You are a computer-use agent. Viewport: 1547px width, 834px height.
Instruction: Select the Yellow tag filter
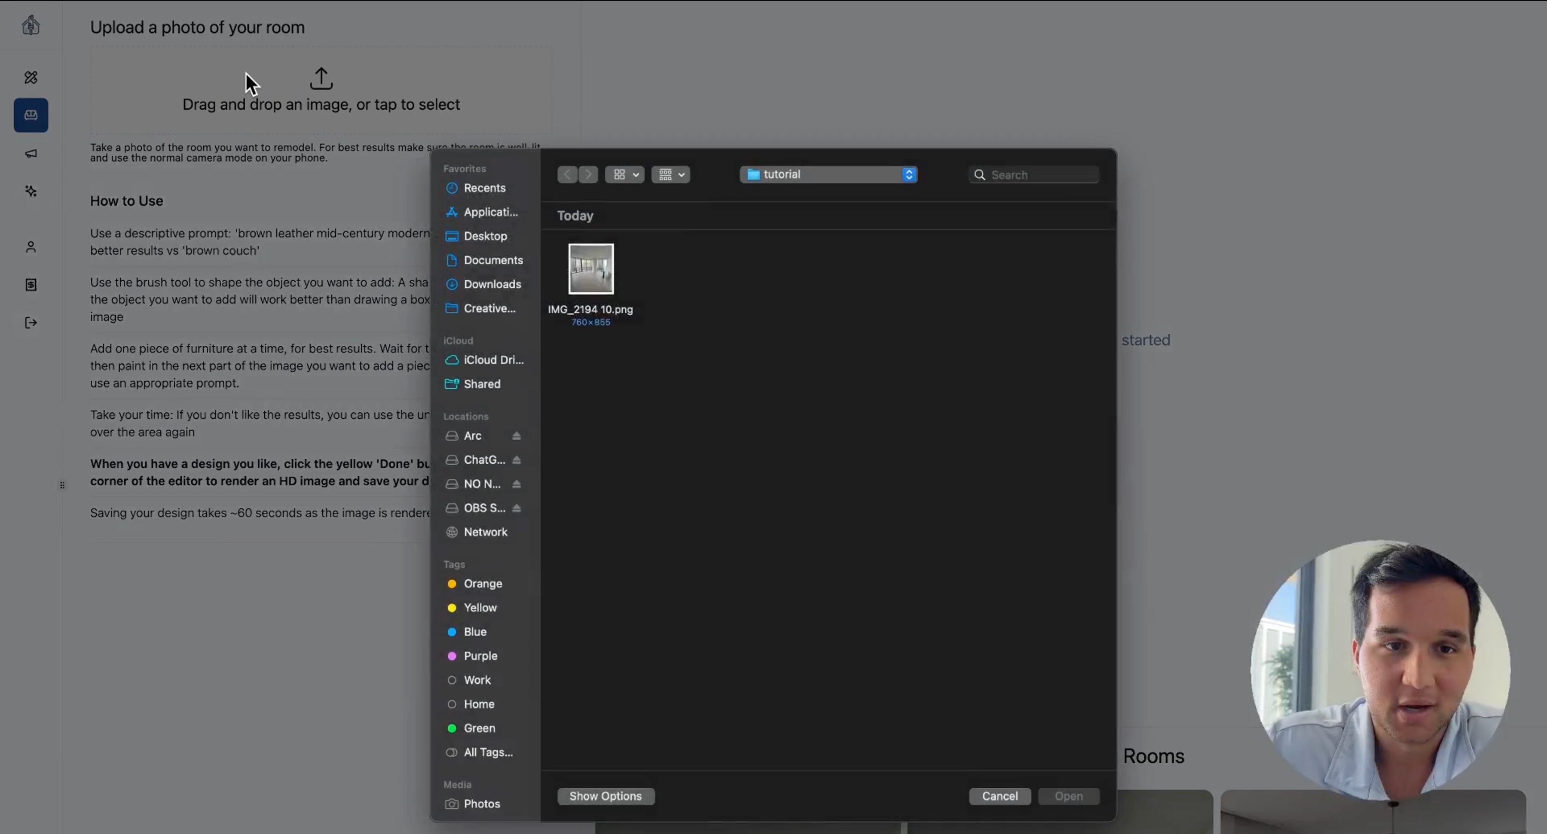[480, 607]
